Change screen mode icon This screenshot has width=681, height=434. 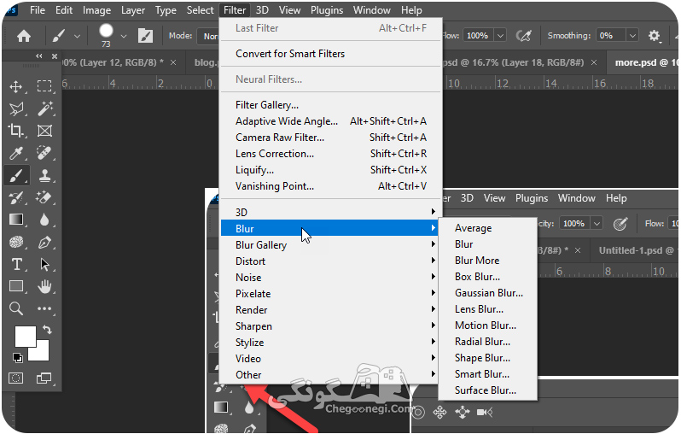pos(44,378)
